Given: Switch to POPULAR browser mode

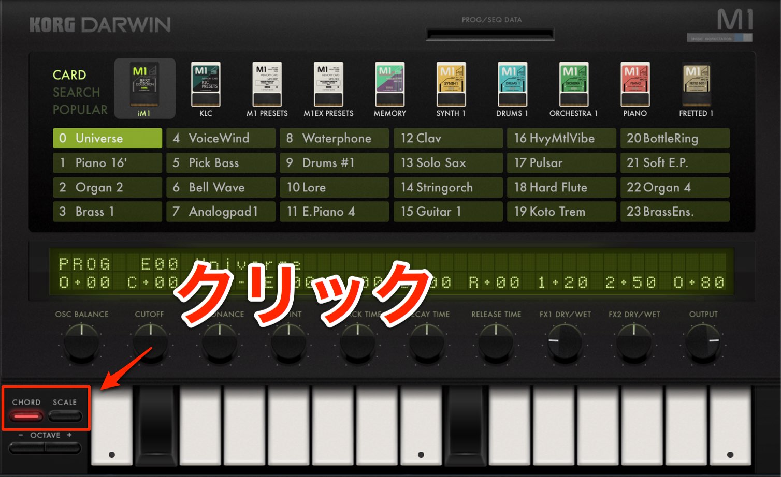Looking at the screenshot, I should pos(80,110).
